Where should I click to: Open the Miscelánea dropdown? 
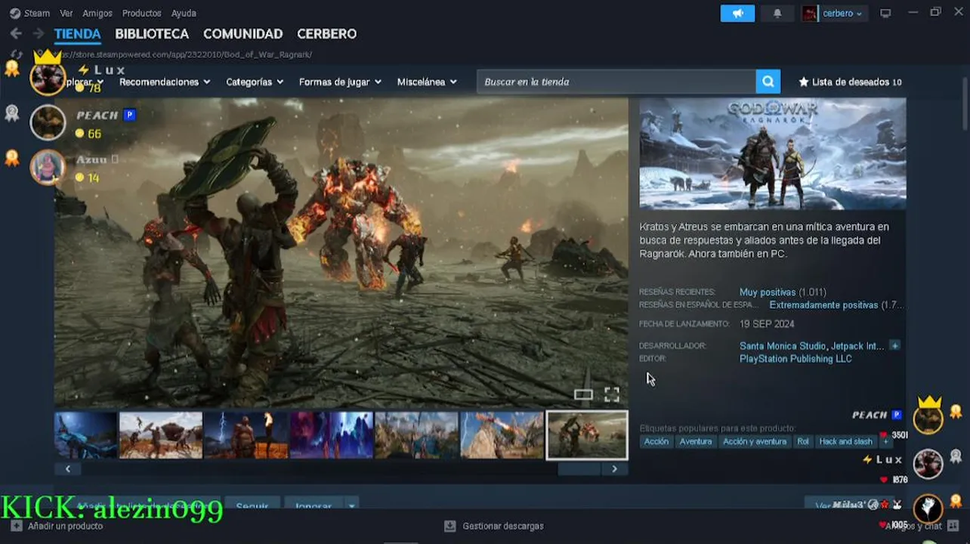pyautogui.click(x=427, y=82)
